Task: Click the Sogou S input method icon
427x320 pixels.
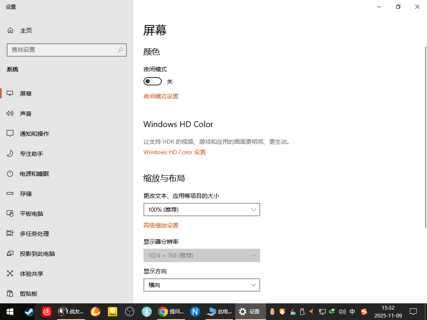Action: 364,312
